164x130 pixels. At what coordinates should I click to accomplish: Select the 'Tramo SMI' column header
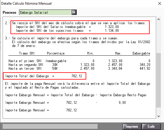tap(27, 53)
